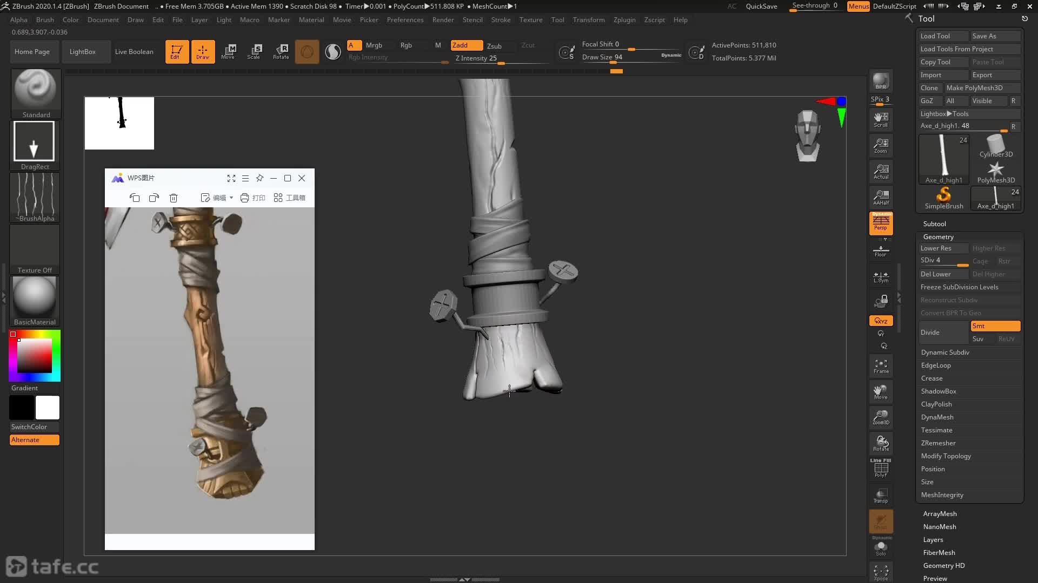Open the Alpha menu
Screen dimensions: 1038x583
pyautogui.click(x=18, y=20)
